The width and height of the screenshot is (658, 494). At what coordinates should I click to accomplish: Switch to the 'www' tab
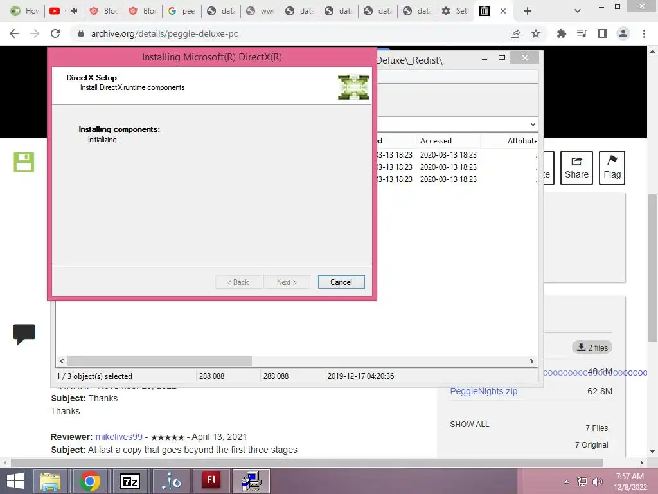click(260, 11)
